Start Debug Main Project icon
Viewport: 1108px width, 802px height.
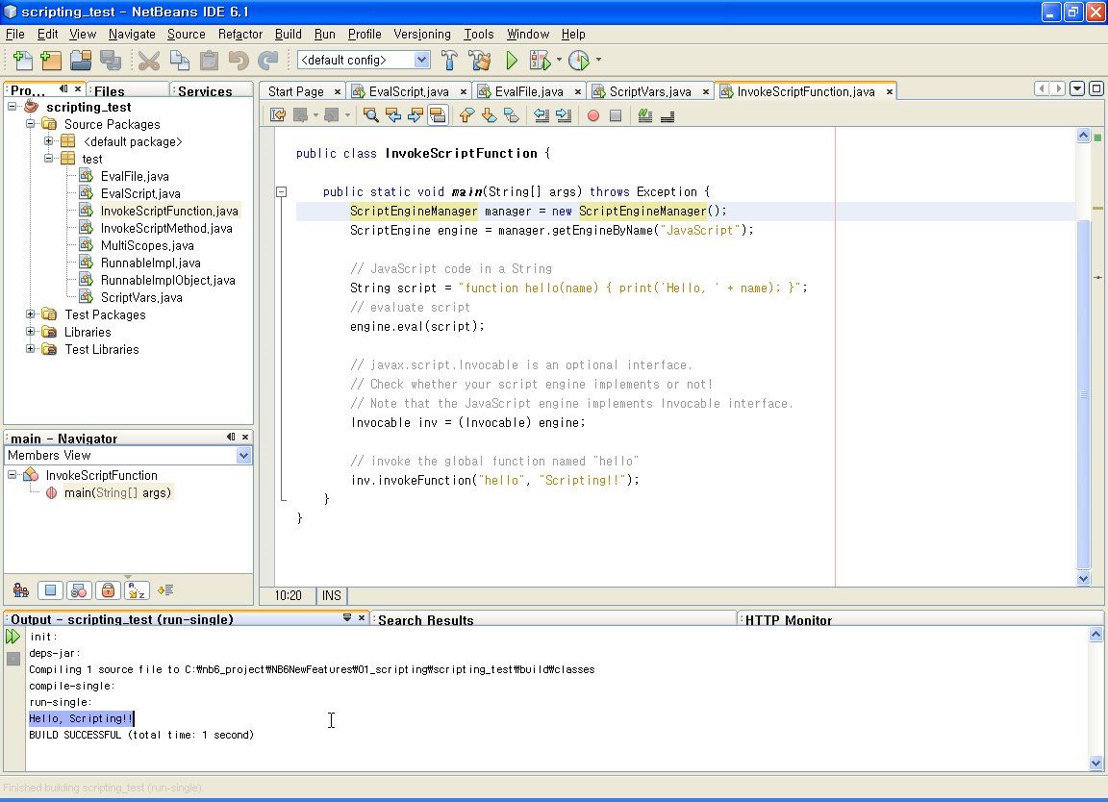click(x=540, y=60)
